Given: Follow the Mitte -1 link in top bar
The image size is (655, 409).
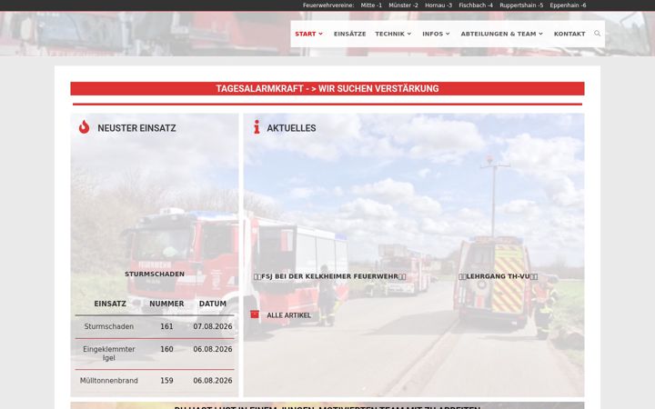Looking at the screenshot, I should [371, 5].
